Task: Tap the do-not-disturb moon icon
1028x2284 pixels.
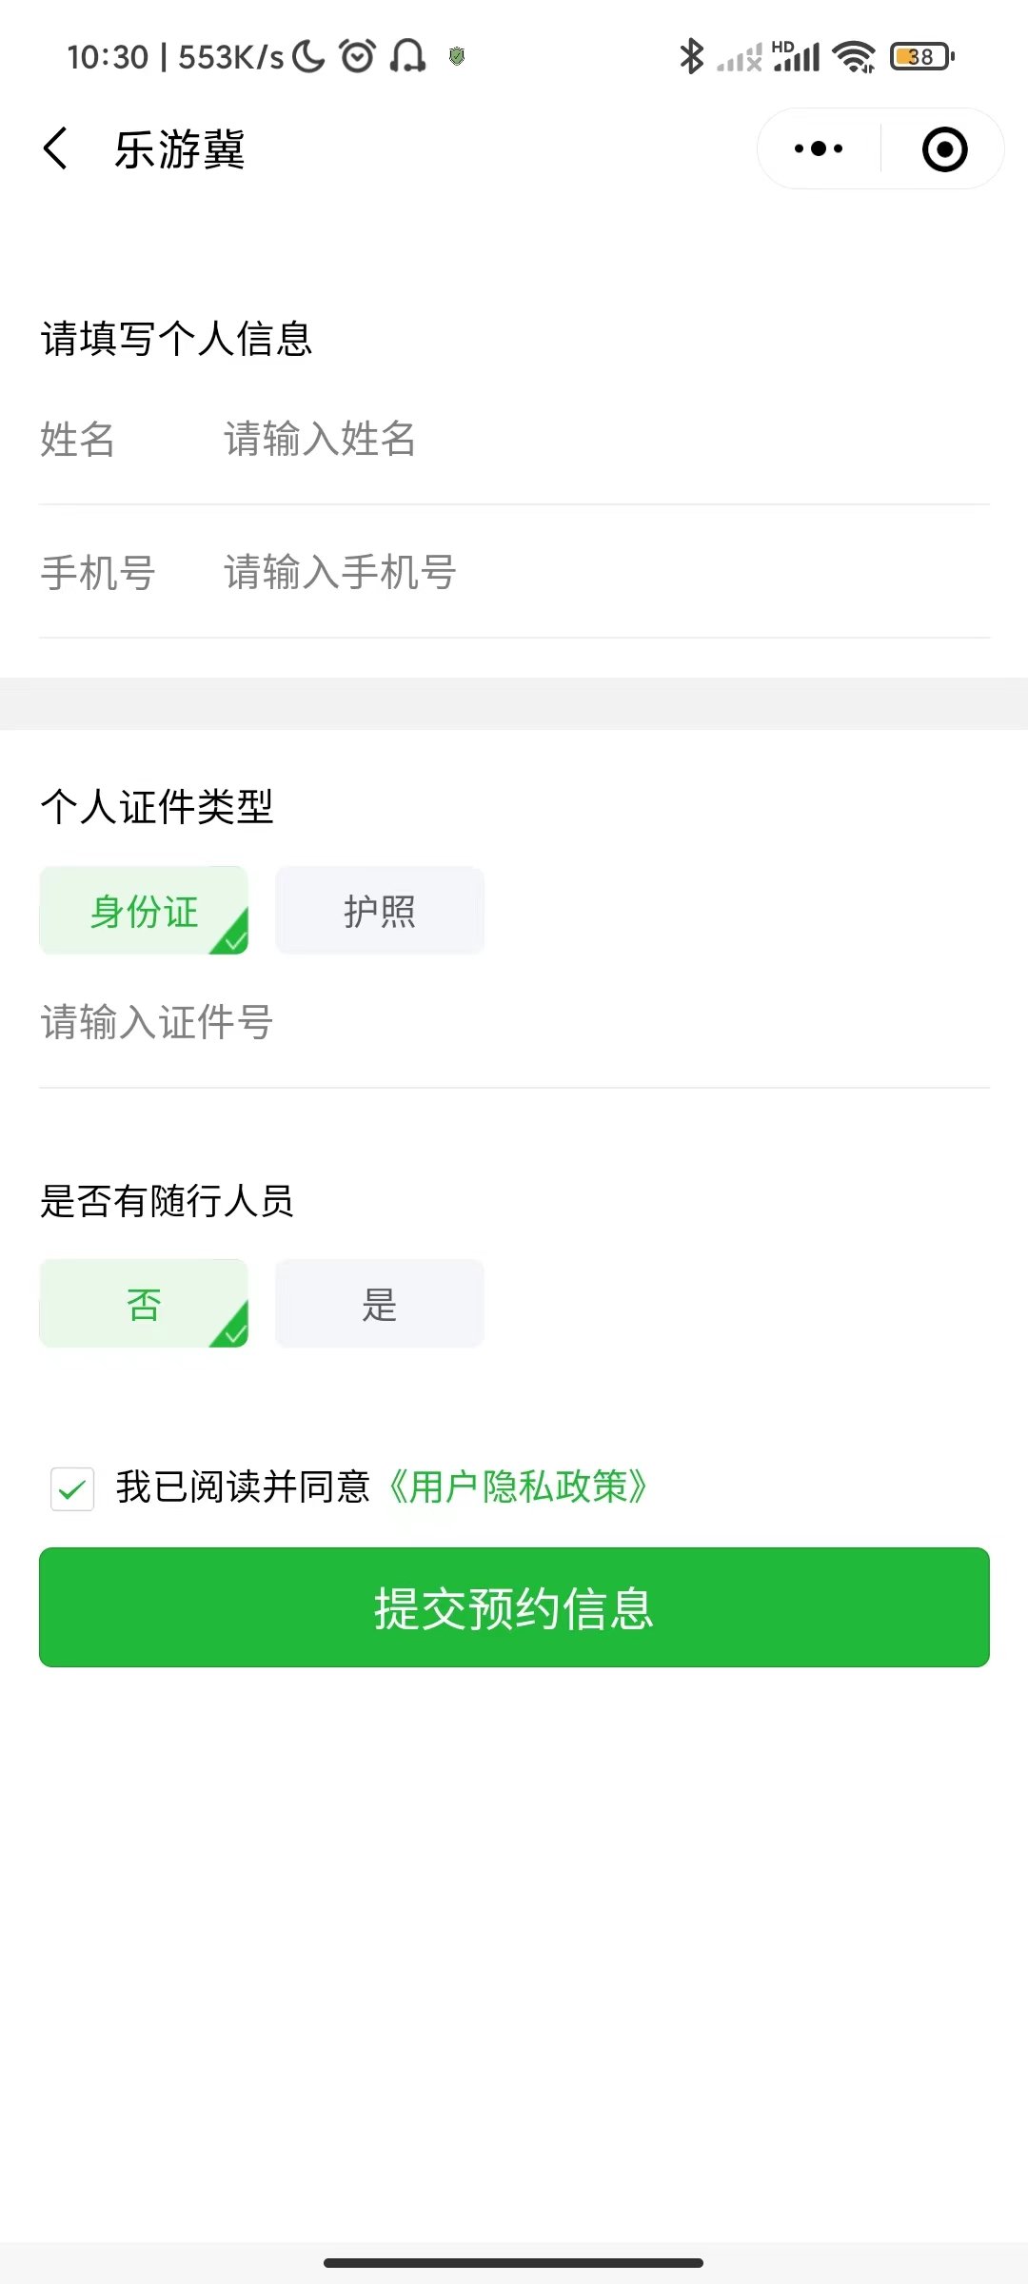Action: click(308, 57)
